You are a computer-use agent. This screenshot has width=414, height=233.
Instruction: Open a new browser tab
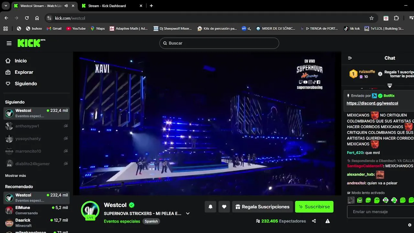tap(151, 6)
